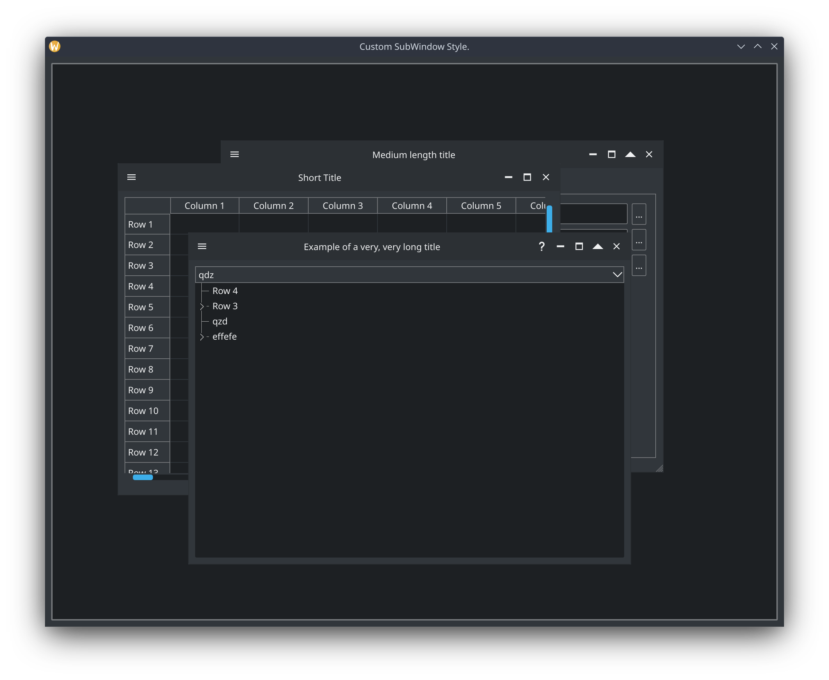Close the Medium length title subwindow
The height and width of the screenshot is (680, 829).
click(649, 154)
